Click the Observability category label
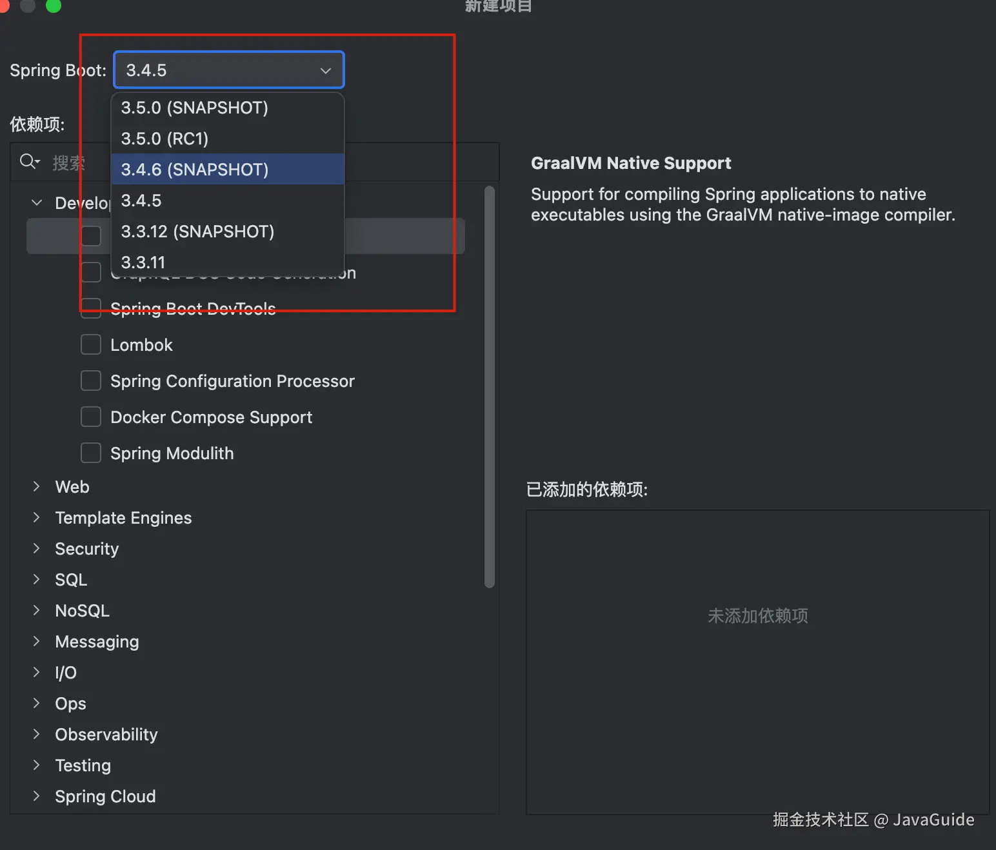 (106, 735)
